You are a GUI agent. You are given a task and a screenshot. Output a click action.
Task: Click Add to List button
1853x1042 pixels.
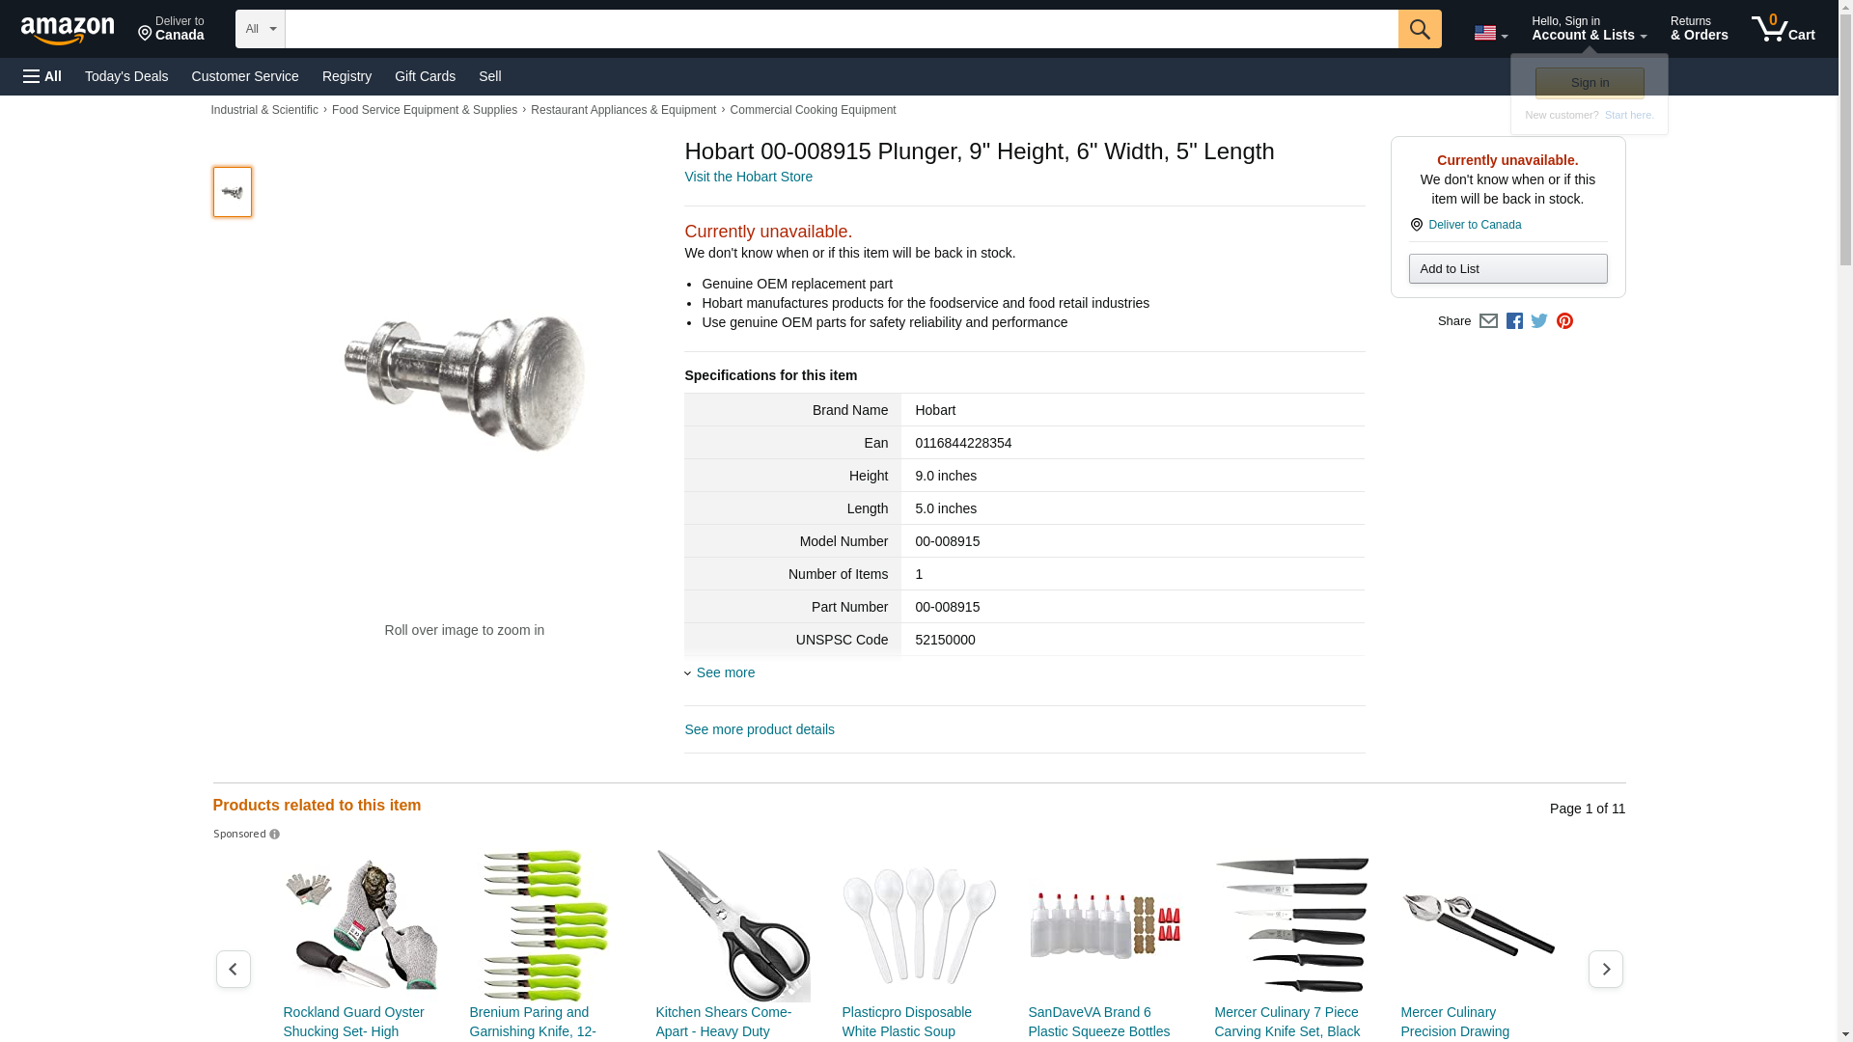(1507, 268)
